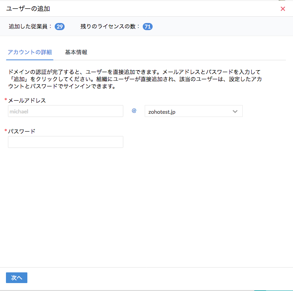Select the アカウントの詳細 tab

30,52
